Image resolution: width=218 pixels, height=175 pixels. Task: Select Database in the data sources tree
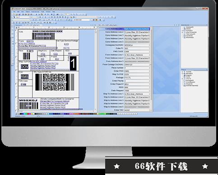(190, 27)
